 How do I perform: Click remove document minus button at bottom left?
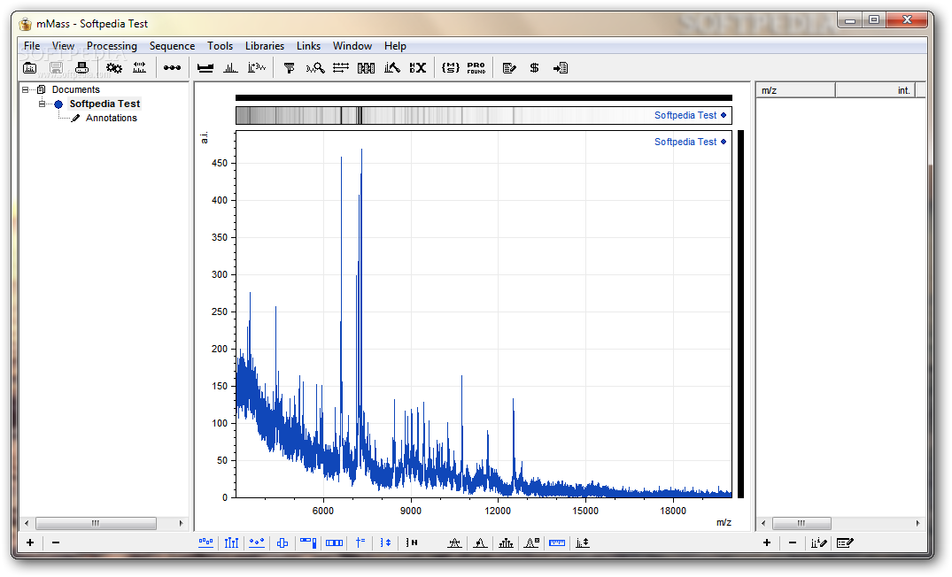[56, 542]
